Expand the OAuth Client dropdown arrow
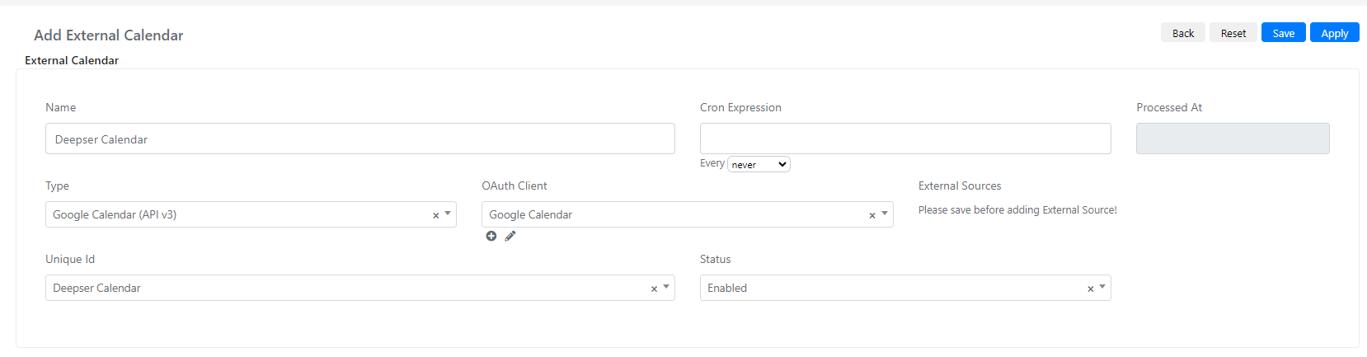Image resolution: width=1367 pixels, height=357 pixels. (885, 214)
